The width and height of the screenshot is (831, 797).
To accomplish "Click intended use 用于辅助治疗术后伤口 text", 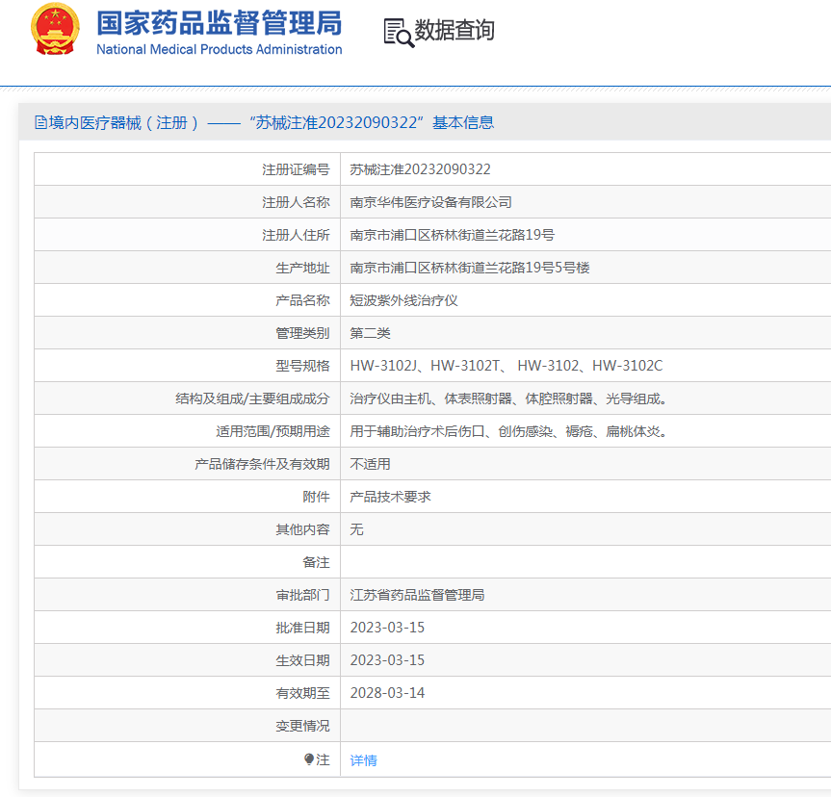I will [508, 431].
